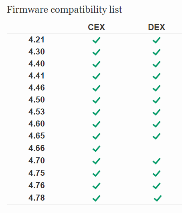Image resolution: width=182 pixels, height=213 pixels.
Task: Click the CEX checkmark for firmware 4.66
Action: click(96, 149)
